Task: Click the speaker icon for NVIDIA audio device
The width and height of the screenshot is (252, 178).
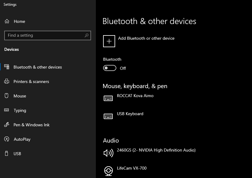Action: [x=108, y=153]
